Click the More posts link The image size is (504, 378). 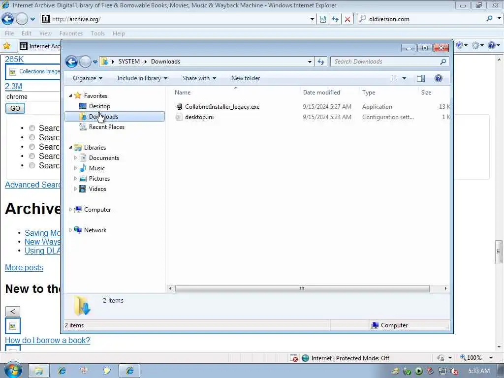tap(24, 267)
